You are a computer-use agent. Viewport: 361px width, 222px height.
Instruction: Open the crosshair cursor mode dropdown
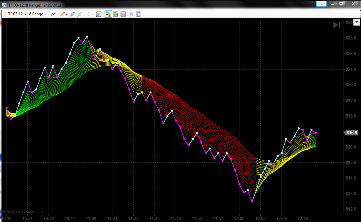tap(90, 14)
